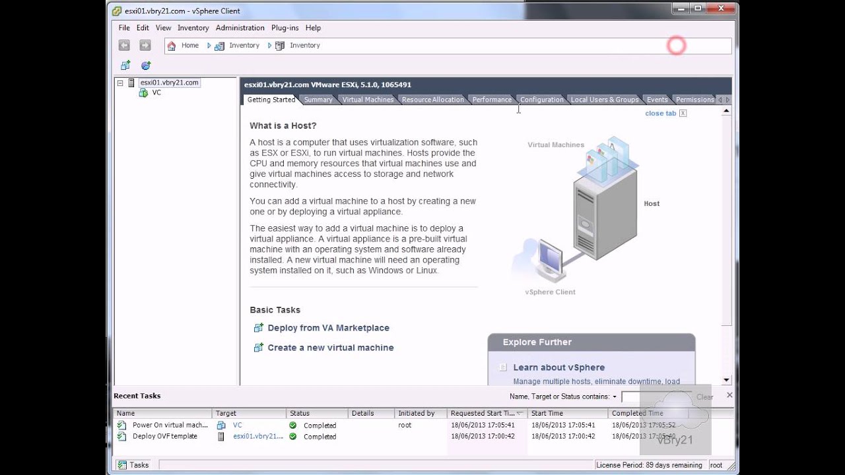Select the Getting Started tab
This screenshot has width=845, height=475.
[271, 100]
